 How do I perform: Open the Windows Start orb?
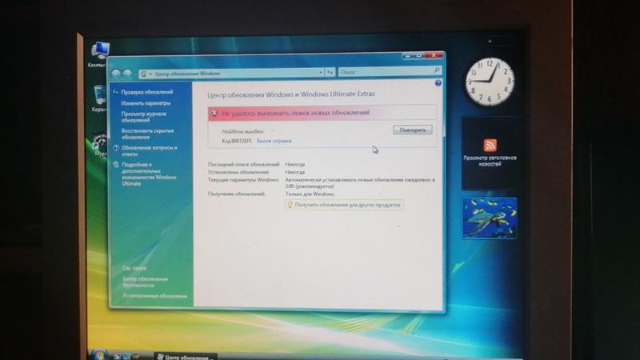click(98, 354)
